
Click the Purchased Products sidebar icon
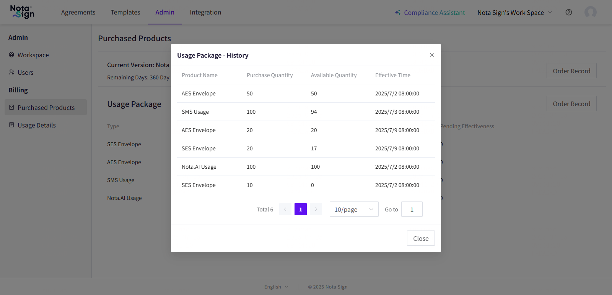tap(11, 108)
